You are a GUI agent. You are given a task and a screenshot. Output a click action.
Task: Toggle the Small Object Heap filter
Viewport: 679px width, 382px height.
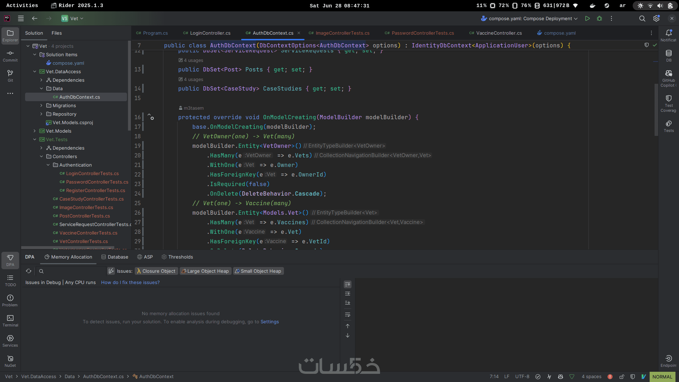point(258,271)
